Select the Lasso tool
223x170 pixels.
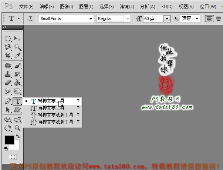click(8, 47)
